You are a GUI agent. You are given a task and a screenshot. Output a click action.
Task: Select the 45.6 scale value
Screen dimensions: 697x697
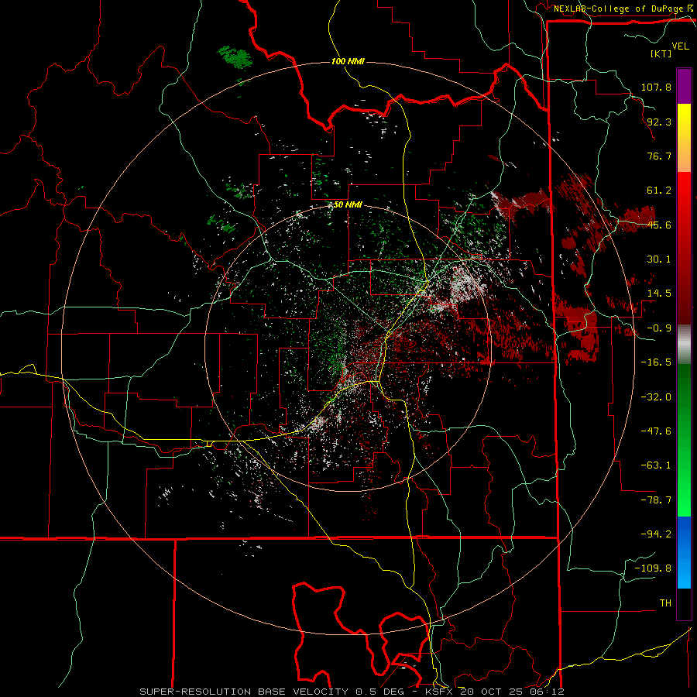(x=659, y=225)
